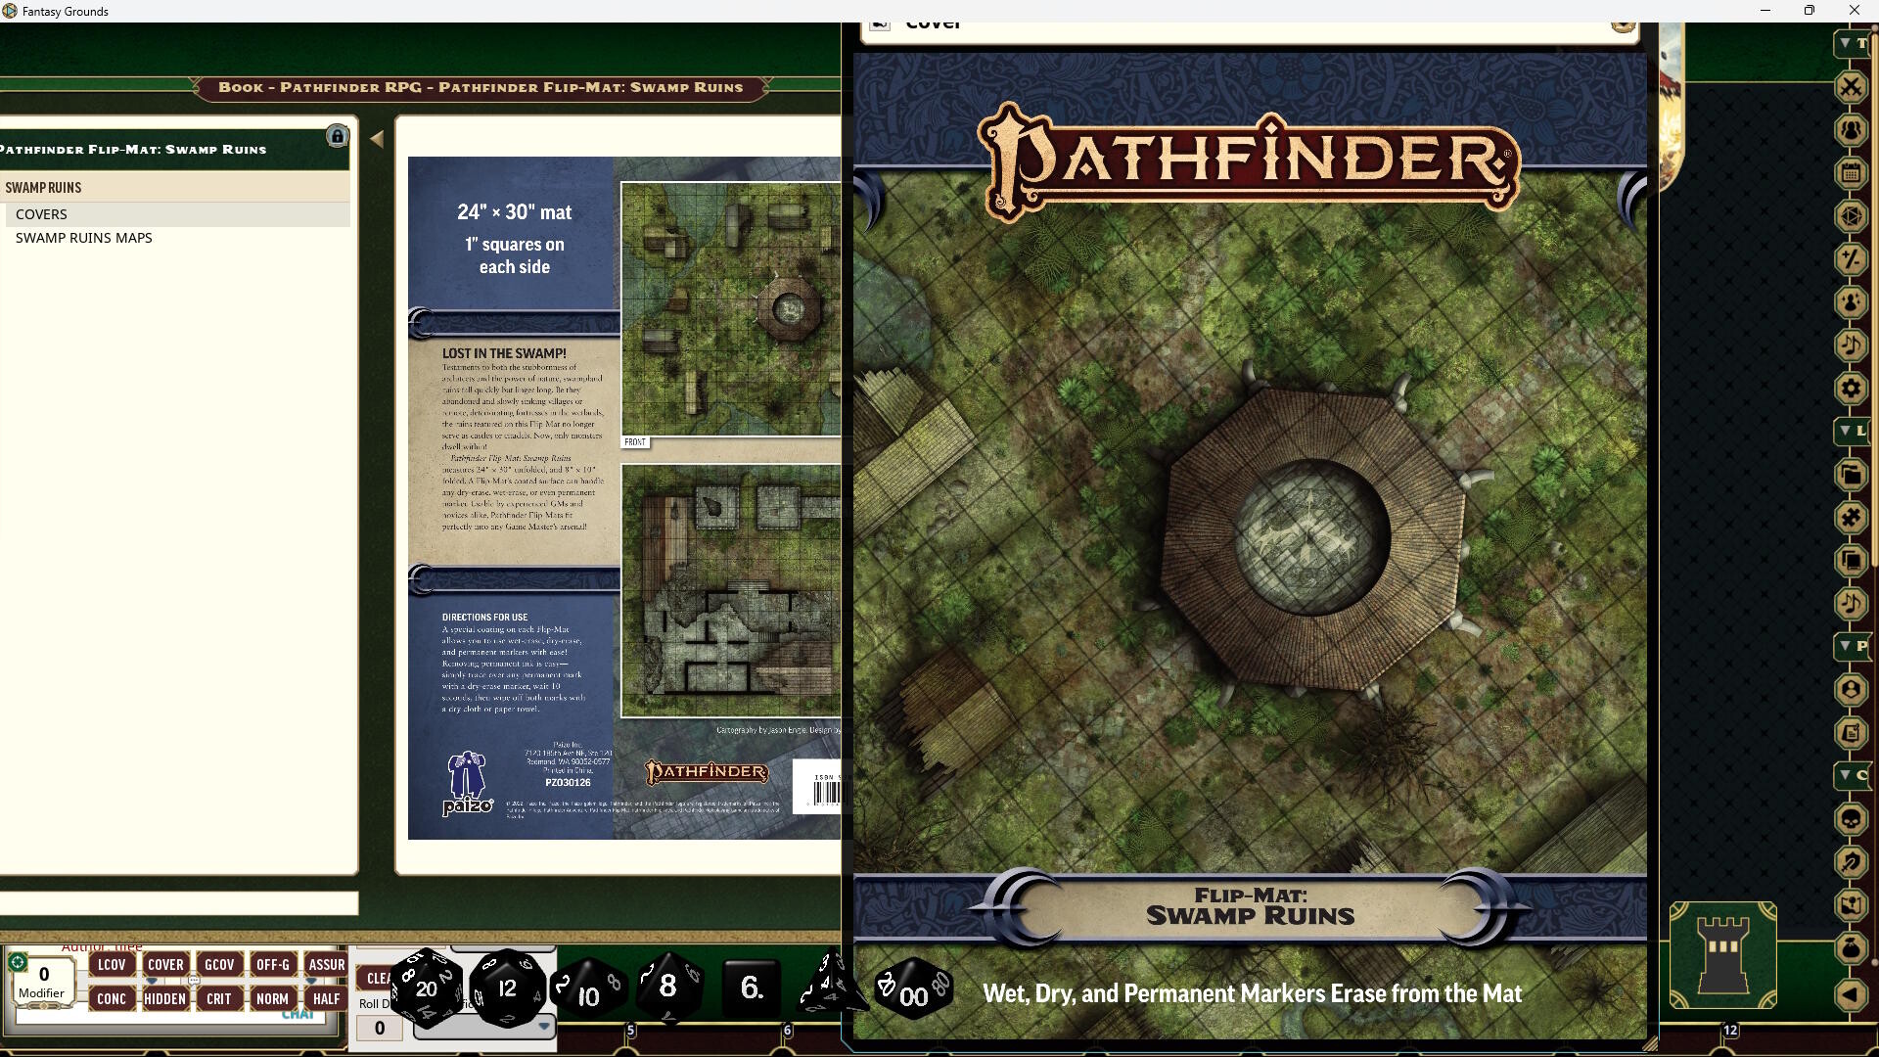Viewport: 1879px width, 1057px height.
Task: Collapse the L section in sidebar
Action: [x=1852, y=431]
